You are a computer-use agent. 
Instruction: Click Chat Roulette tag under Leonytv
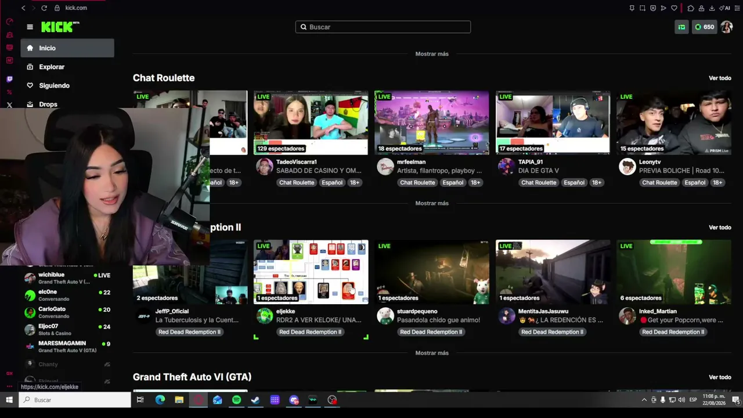pos(659,182)
